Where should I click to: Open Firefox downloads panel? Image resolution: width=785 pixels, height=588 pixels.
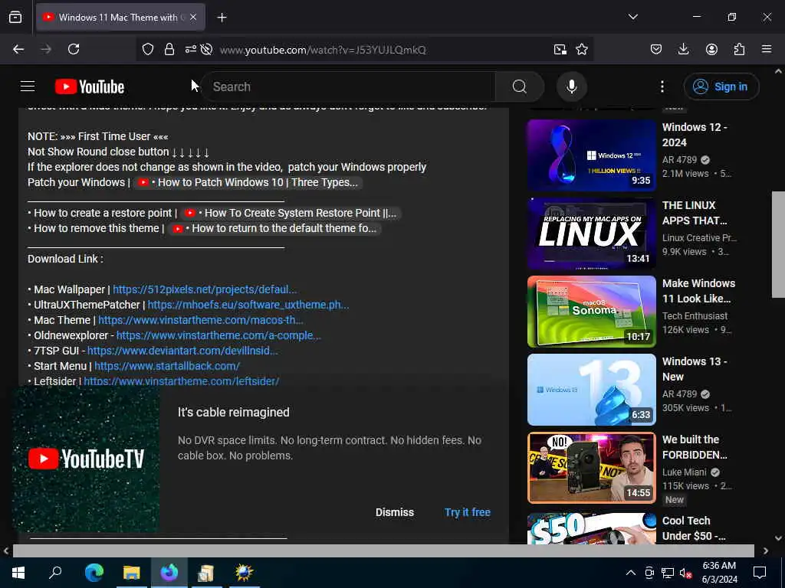[683, 49]
